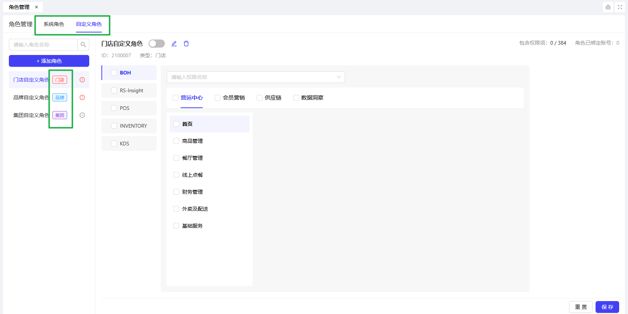
Task: Click the 保存 button
Action: click(x=607, y=307)
